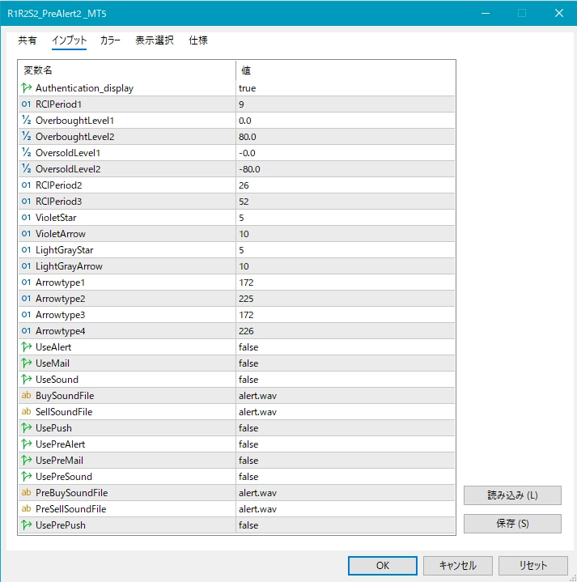This screenshot has height=582, width=577.
Task: Click the integer icon next to VioletStar
Action: click(x=27, y=218)
